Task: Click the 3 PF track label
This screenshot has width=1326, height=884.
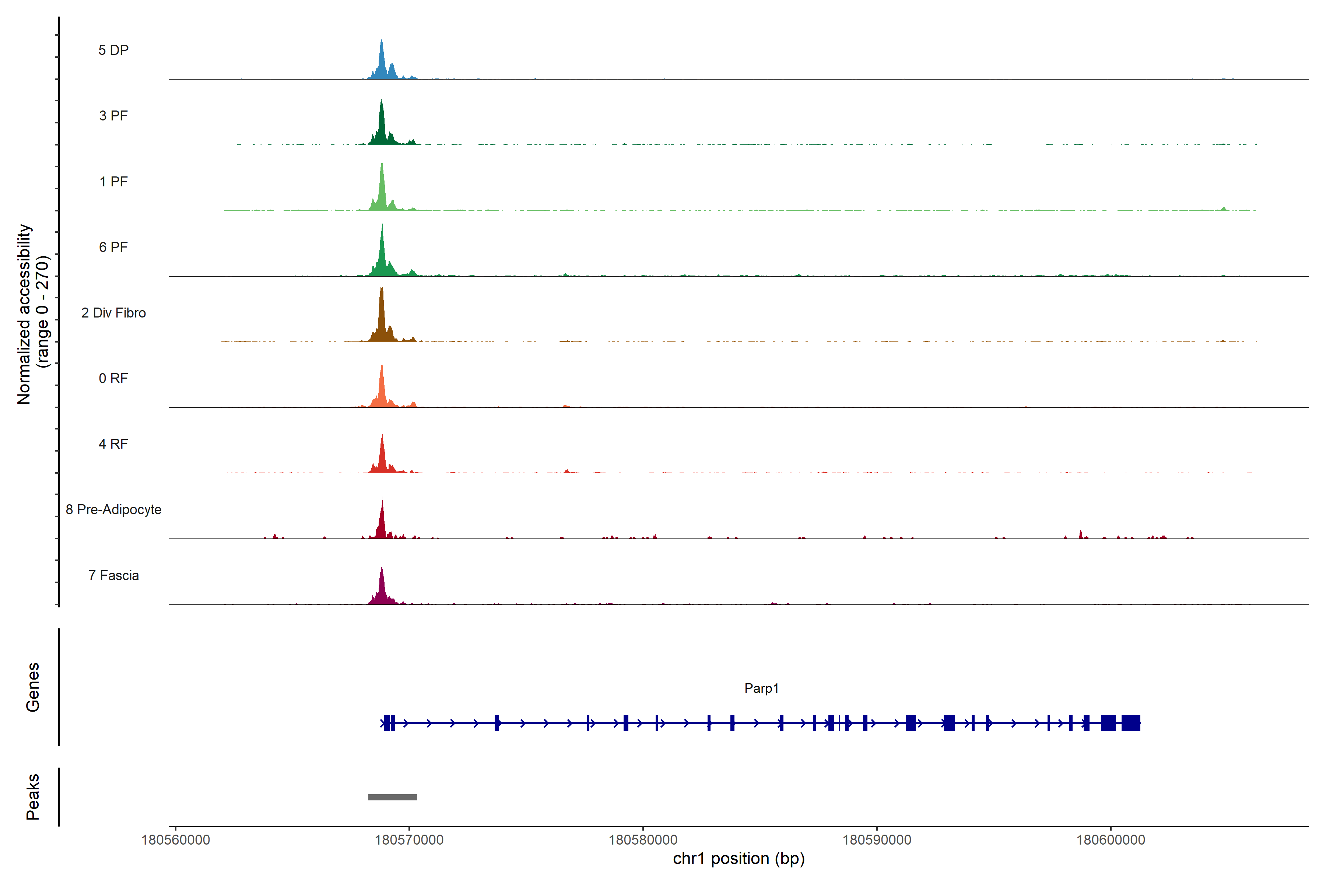Action: pyautogui.click(x=113, y=116)
